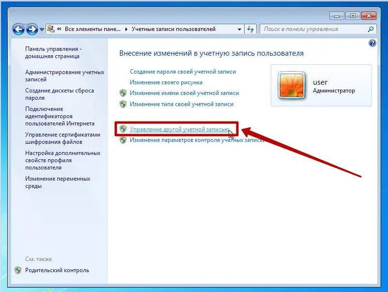Open «Администрирование учетных записей» sidebar link

64,76
